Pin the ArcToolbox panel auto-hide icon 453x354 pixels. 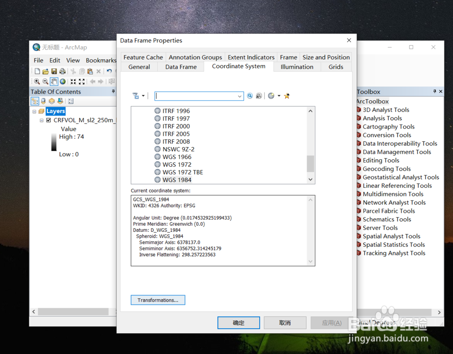pos(434,91)
